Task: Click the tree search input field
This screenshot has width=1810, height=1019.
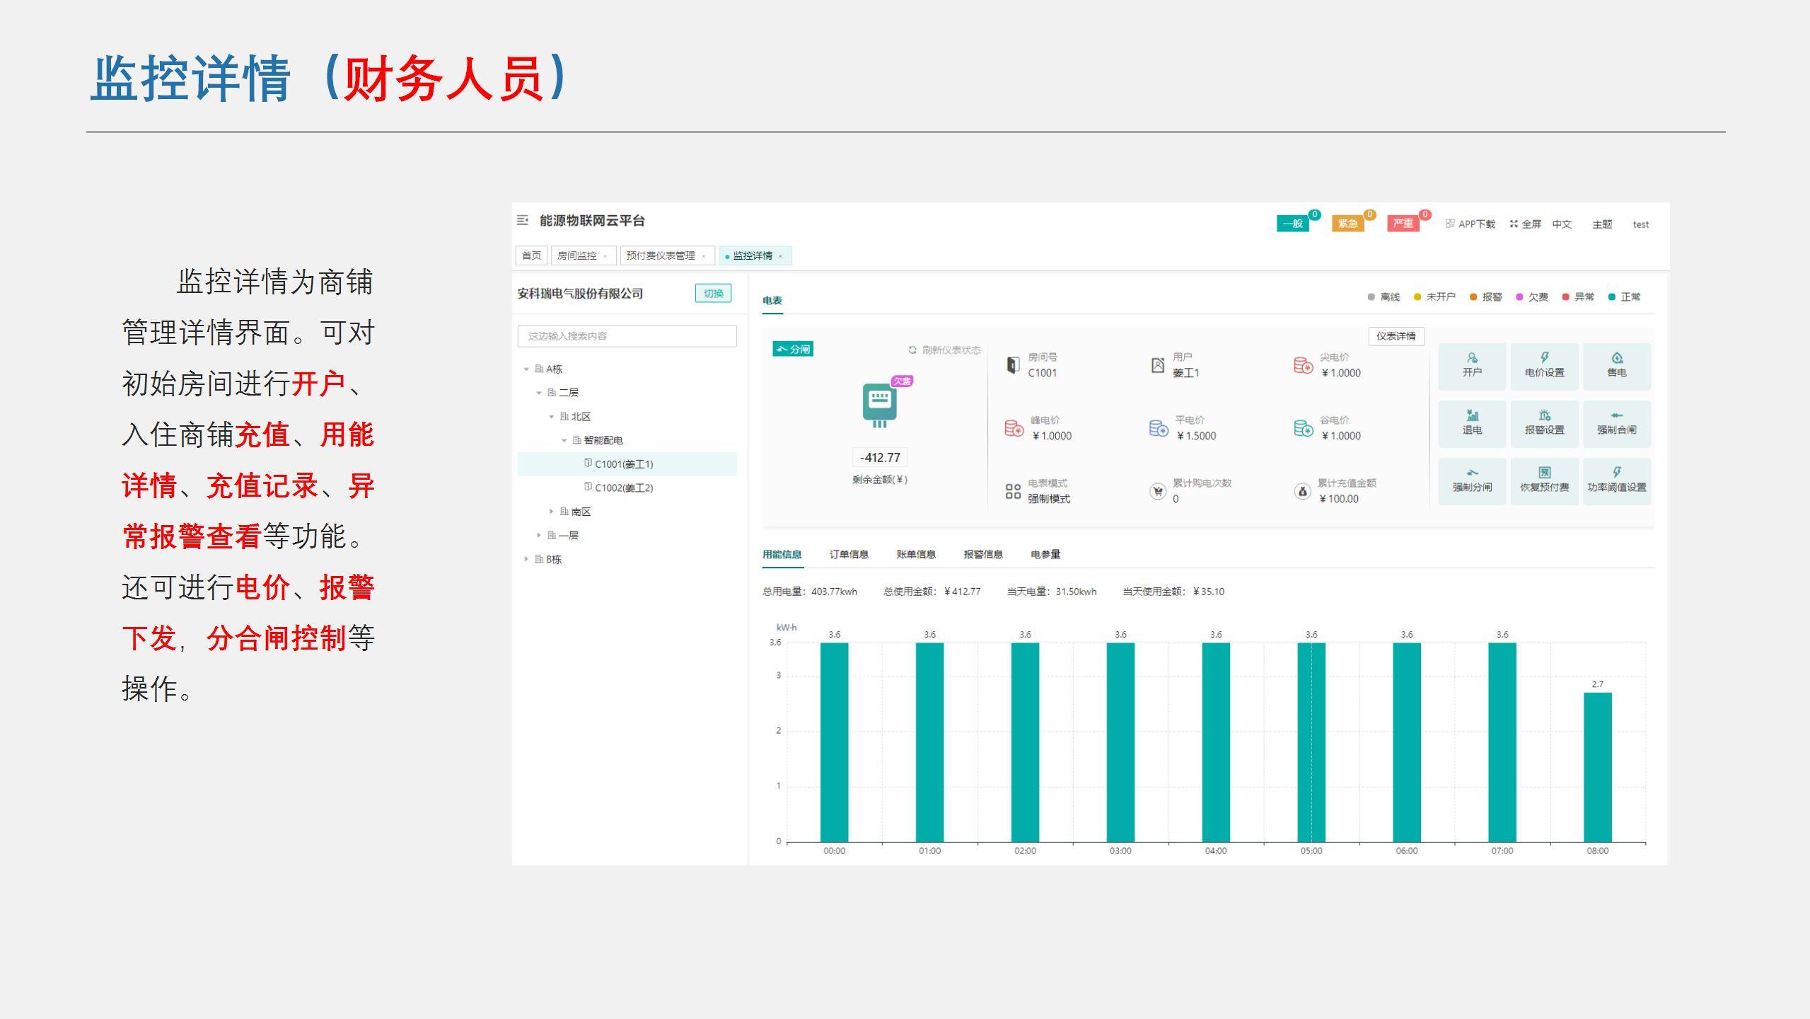Action: [627, 336]
